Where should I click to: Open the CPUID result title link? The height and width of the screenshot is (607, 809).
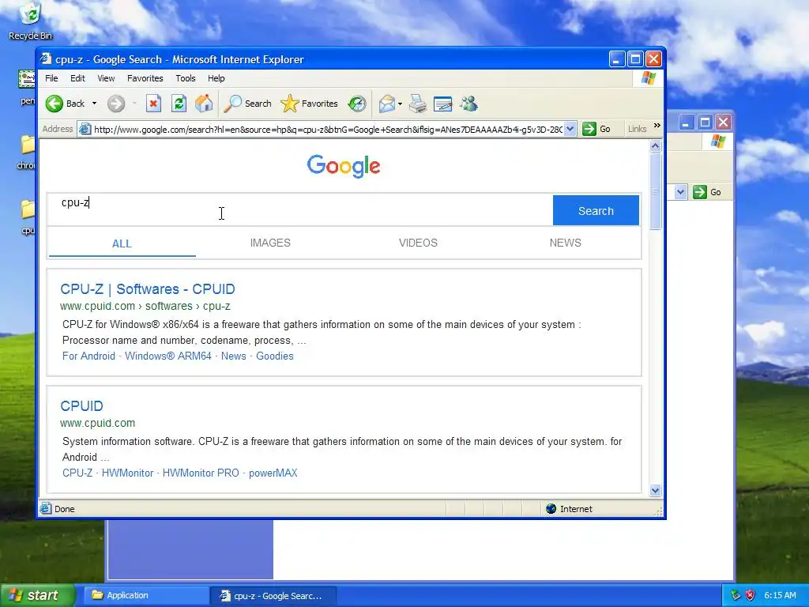(x=81, y=405)
